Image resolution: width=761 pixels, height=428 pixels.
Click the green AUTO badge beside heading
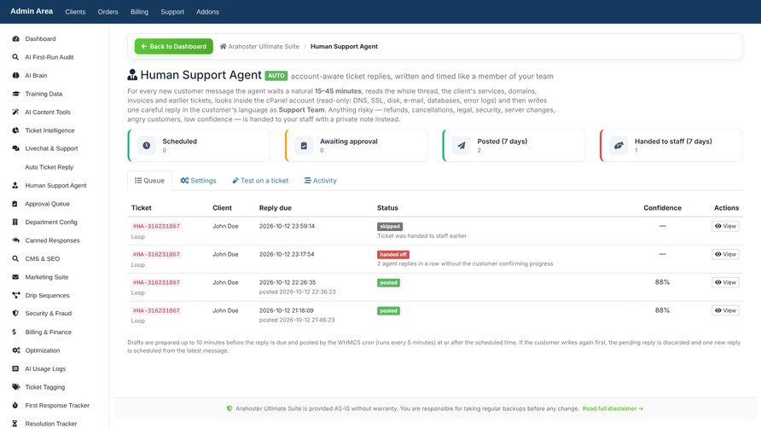(x=276, y=76)
